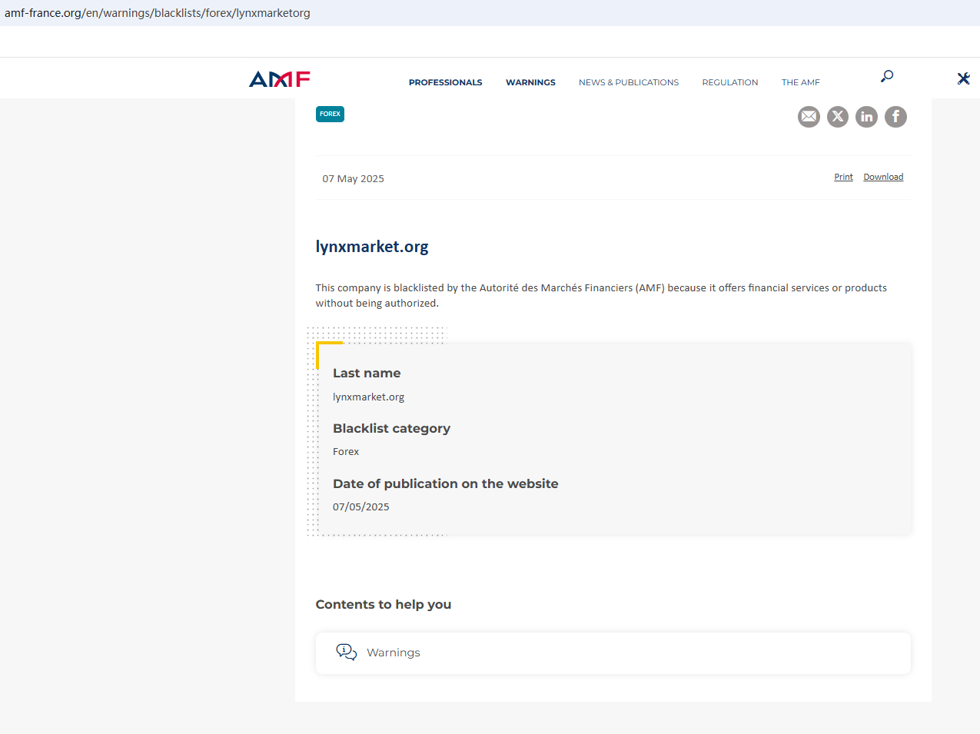Click the browser address bar URL
Screen dimensions: 980x734
tap(158, 13)
